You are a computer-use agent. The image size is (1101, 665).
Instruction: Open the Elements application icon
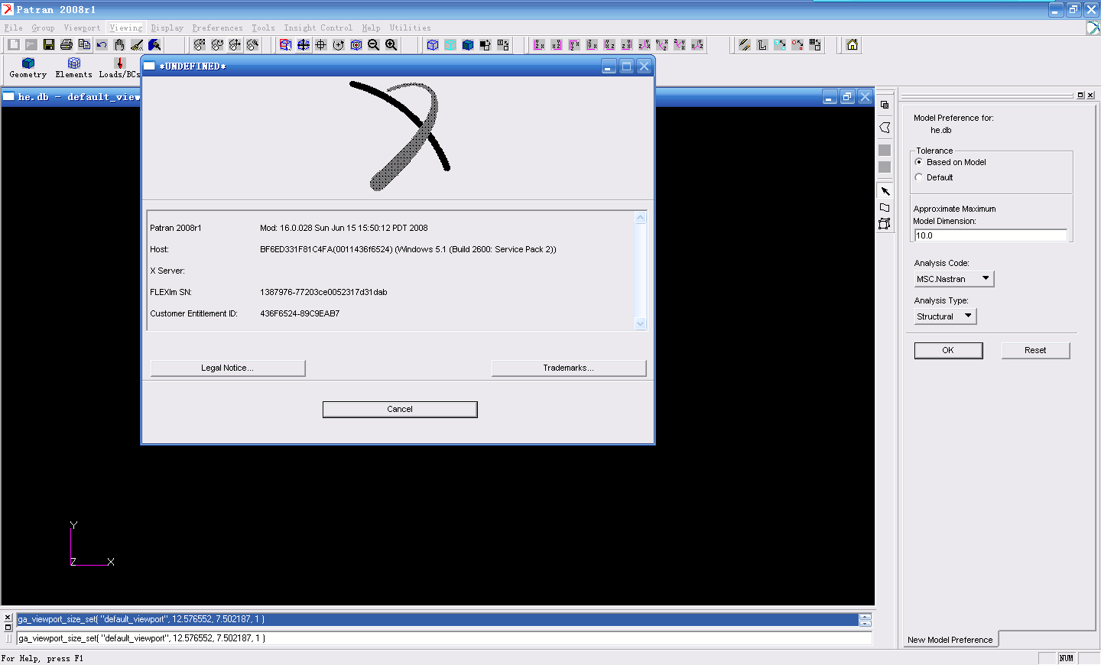[74, 67]
